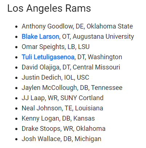Image resolution: width=146 pixels, height=148 pixels.
Task: Click the Anthony Goodlow list entry
Action: (x=77, y=26)
